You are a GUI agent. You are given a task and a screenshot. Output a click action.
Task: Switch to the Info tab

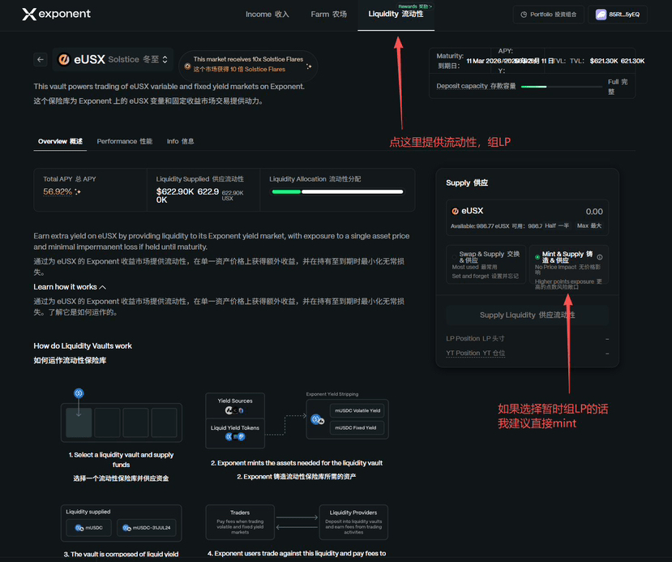[x=180, y=141]
